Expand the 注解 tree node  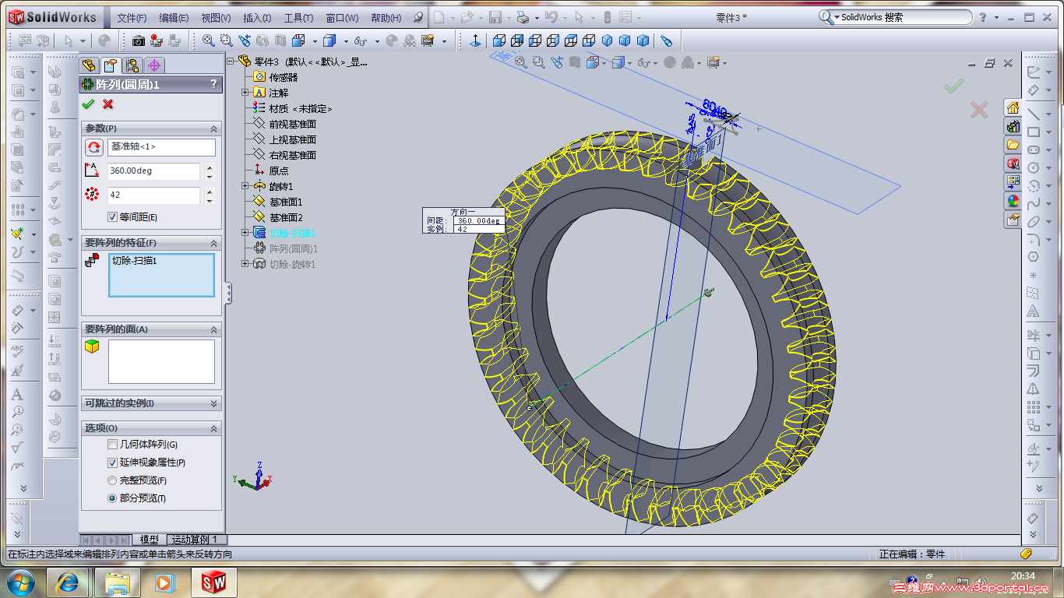pos(246,93)
